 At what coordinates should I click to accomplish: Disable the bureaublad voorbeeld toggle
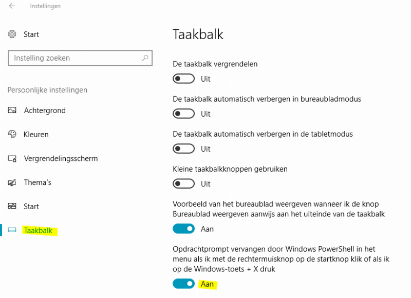(184, 229)
